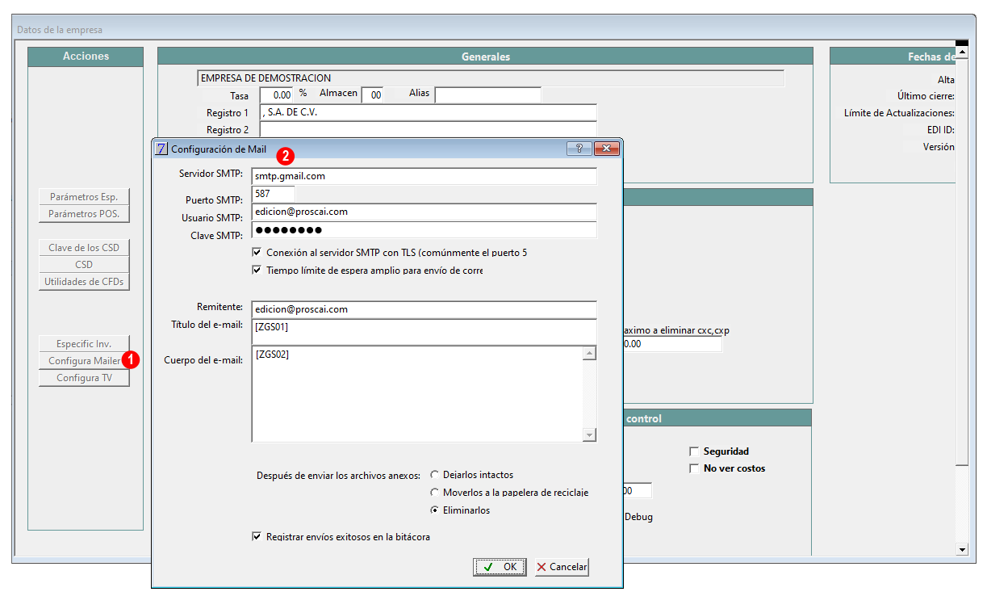Click the Acciones panel header
Screen dimensions: 987x596
coord(86,57)
